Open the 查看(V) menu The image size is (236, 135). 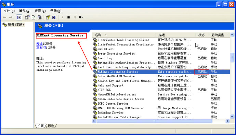[40, 11]
